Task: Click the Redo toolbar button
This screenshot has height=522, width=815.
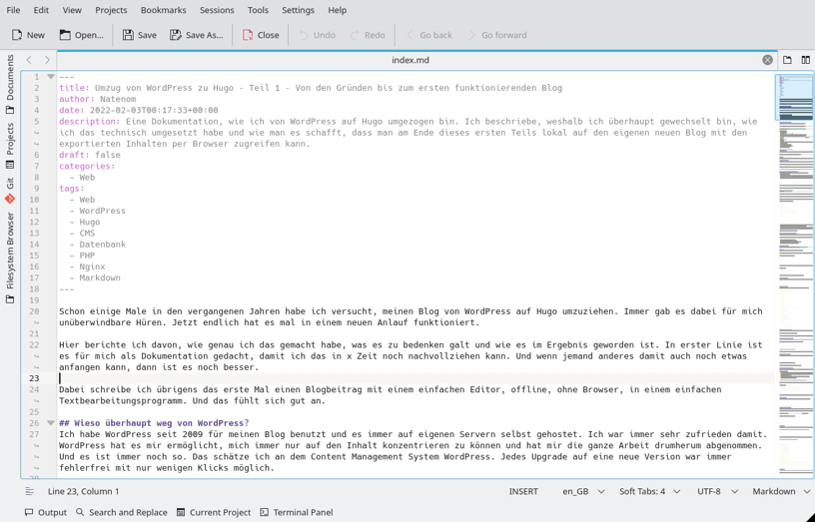Action: click(368, 35)
